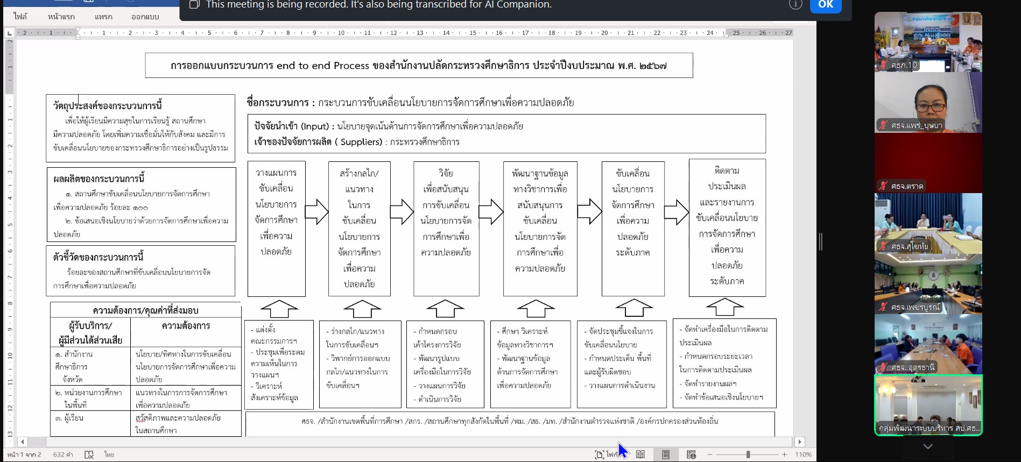Click the horizontal scrollbar right arrow
This screenshot has height=462, width=1021.
tap(800, 442)
